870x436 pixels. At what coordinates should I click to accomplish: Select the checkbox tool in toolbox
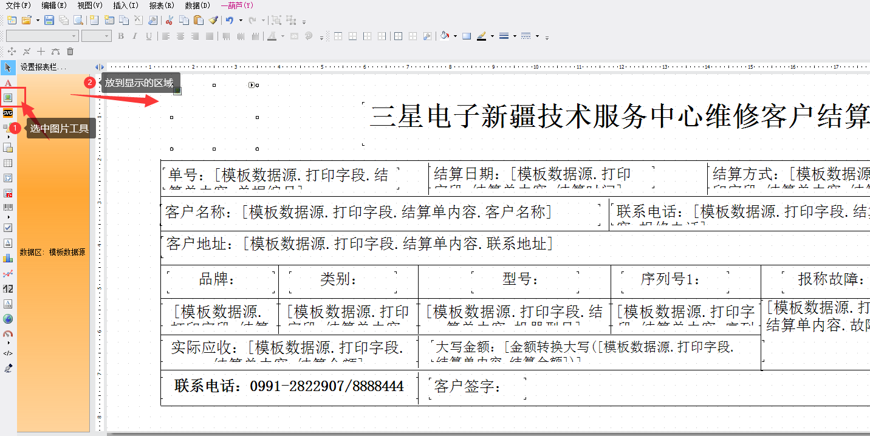[x=8, y=228]
